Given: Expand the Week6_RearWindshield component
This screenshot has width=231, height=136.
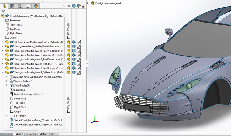Looking at the screenshot, I should [2, 51].
